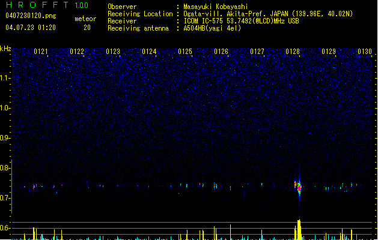Click the 0129 time marker
This screenshot has height=240, width=378.
329,52
